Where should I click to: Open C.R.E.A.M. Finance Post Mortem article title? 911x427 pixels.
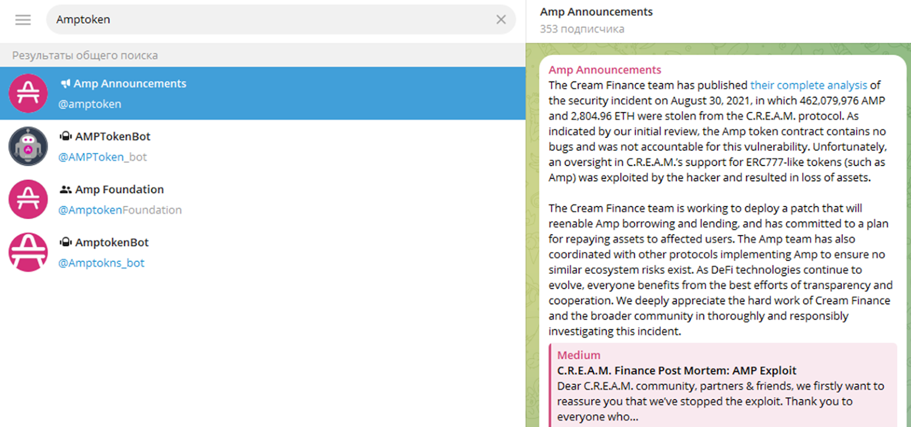coord(676,371)
